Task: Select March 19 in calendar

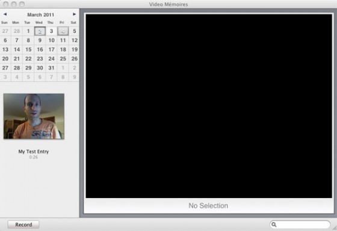Action: click(x=75, y=49)
